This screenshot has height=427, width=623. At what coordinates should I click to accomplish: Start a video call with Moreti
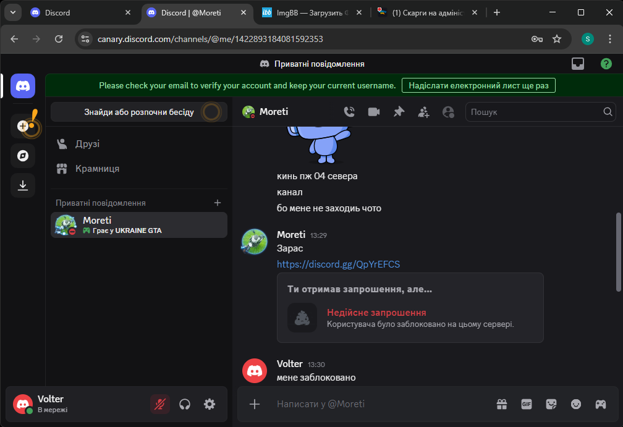pos(374,112)
